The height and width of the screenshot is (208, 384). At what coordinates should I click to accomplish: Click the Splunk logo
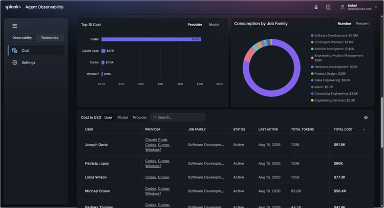[x=13, y=7]
